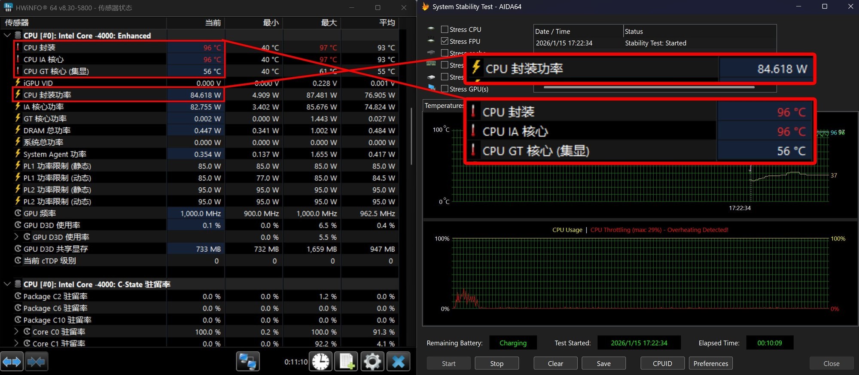The image size is (859, 375).
Task: Select the Temperatures tab in AIDA64
Action: tap(444, 106)
